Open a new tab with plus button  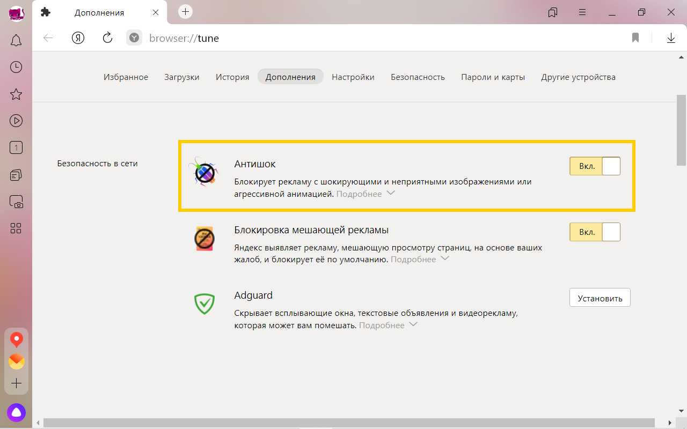tap(185, 12)
